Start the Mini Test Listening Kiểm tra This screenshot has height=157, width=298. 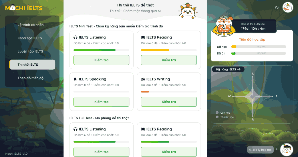tap(101, 60)
